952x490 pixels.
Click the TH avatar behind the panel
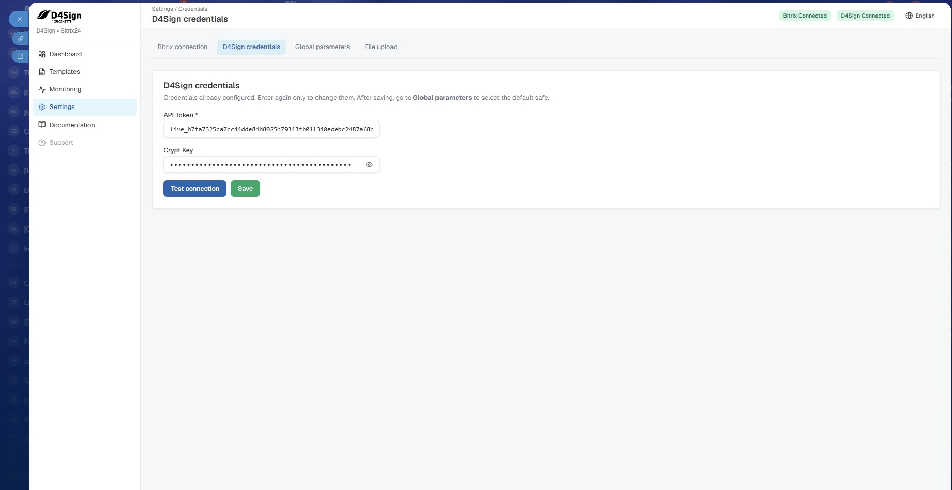14,73
